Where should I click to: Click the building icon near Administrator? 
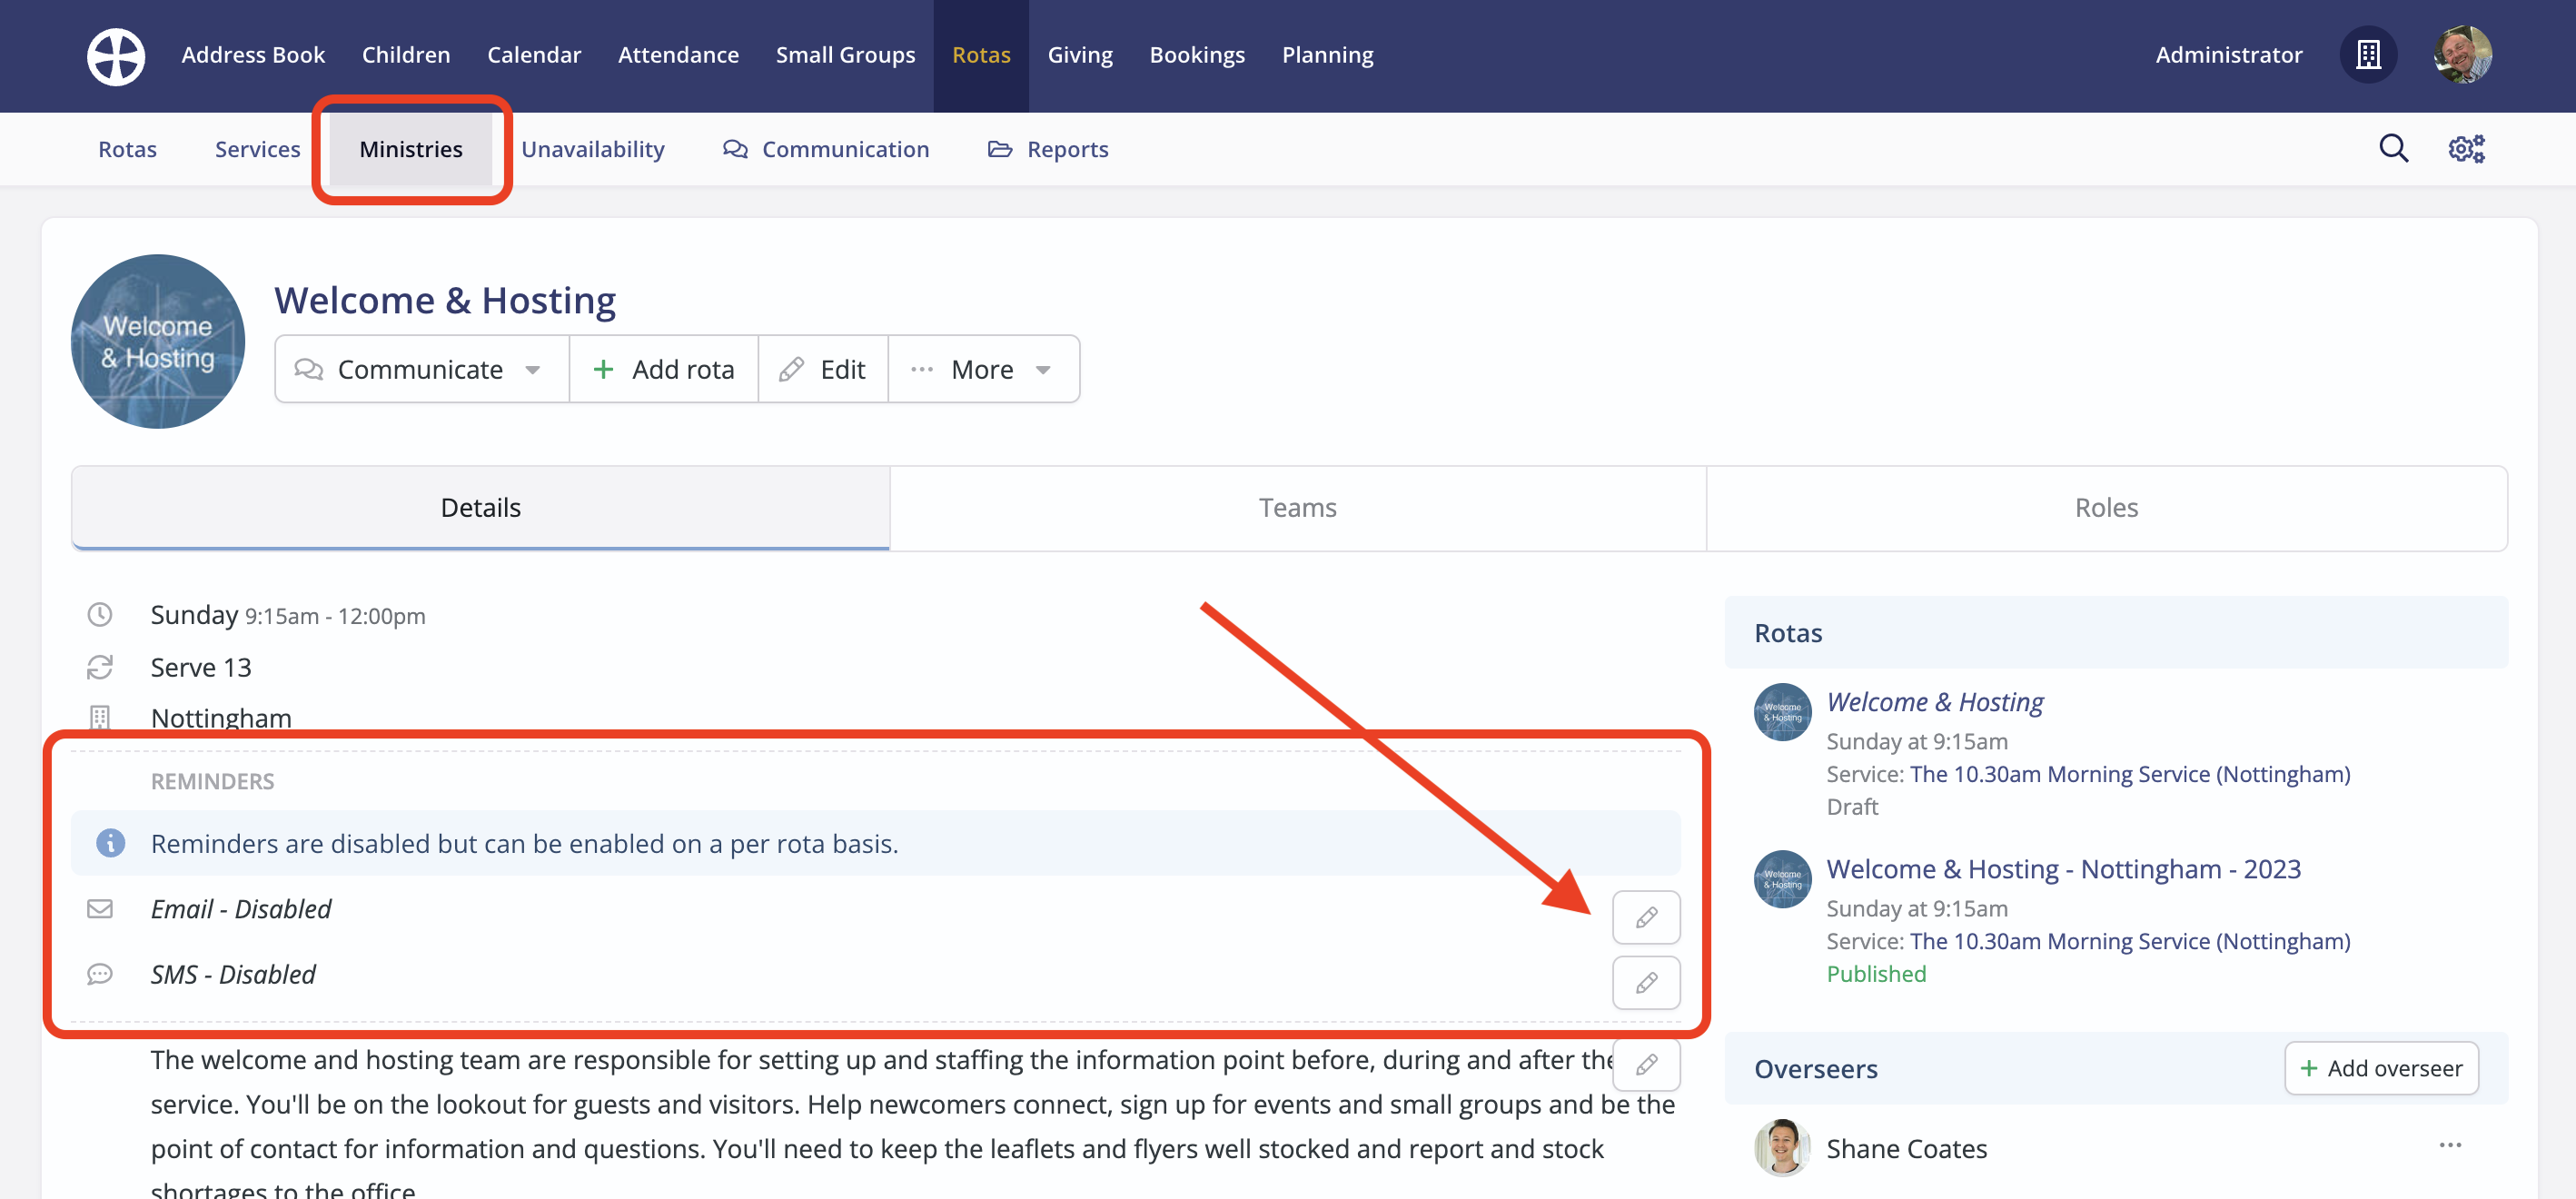tap(2369, 55)
